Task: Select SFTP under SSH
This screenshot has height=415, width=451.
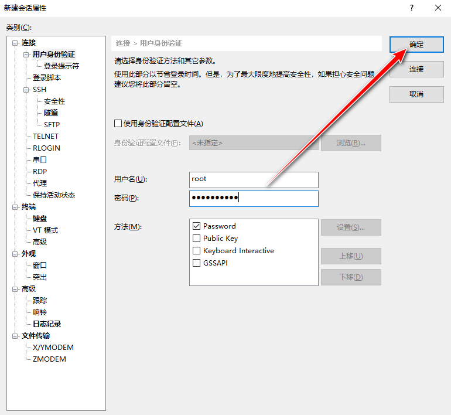Action: click(x=52, y=125)
